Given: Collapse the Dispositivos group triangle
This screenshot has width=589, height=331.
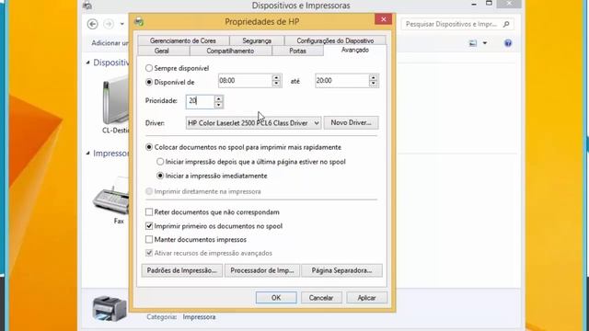Looking at the screenshot, I should point(88,63).
